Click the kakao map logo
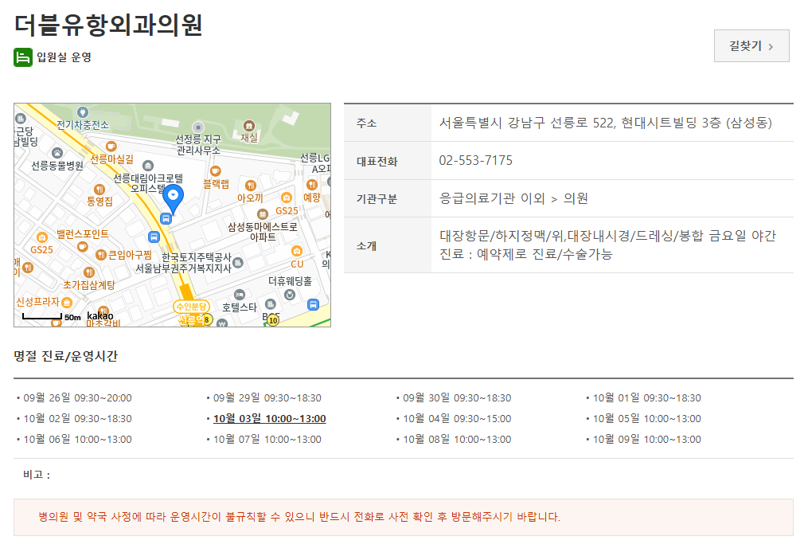Screen dimensions: 804x548 tap(100, 315)
